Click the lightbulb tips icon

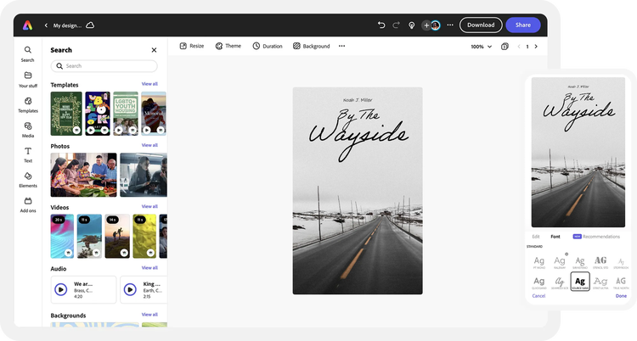[x=412, y=25]
